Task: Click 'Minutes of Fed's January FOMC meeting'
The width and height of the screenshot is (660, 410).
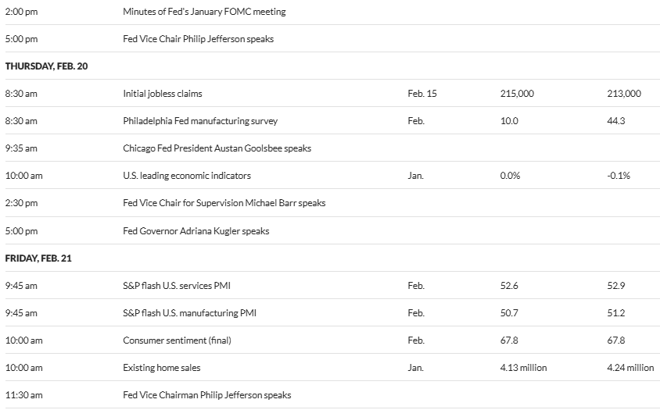Action: [204, 12]
